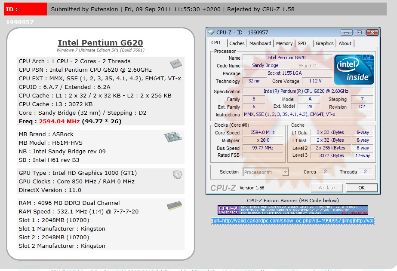Click the red ID label box
397x271 pixels.
point(25,9)
